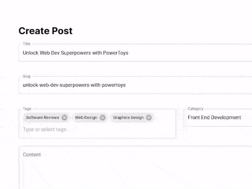Click the Title field label
Viewport: 252px width, 189px height.
click(26, 44)
